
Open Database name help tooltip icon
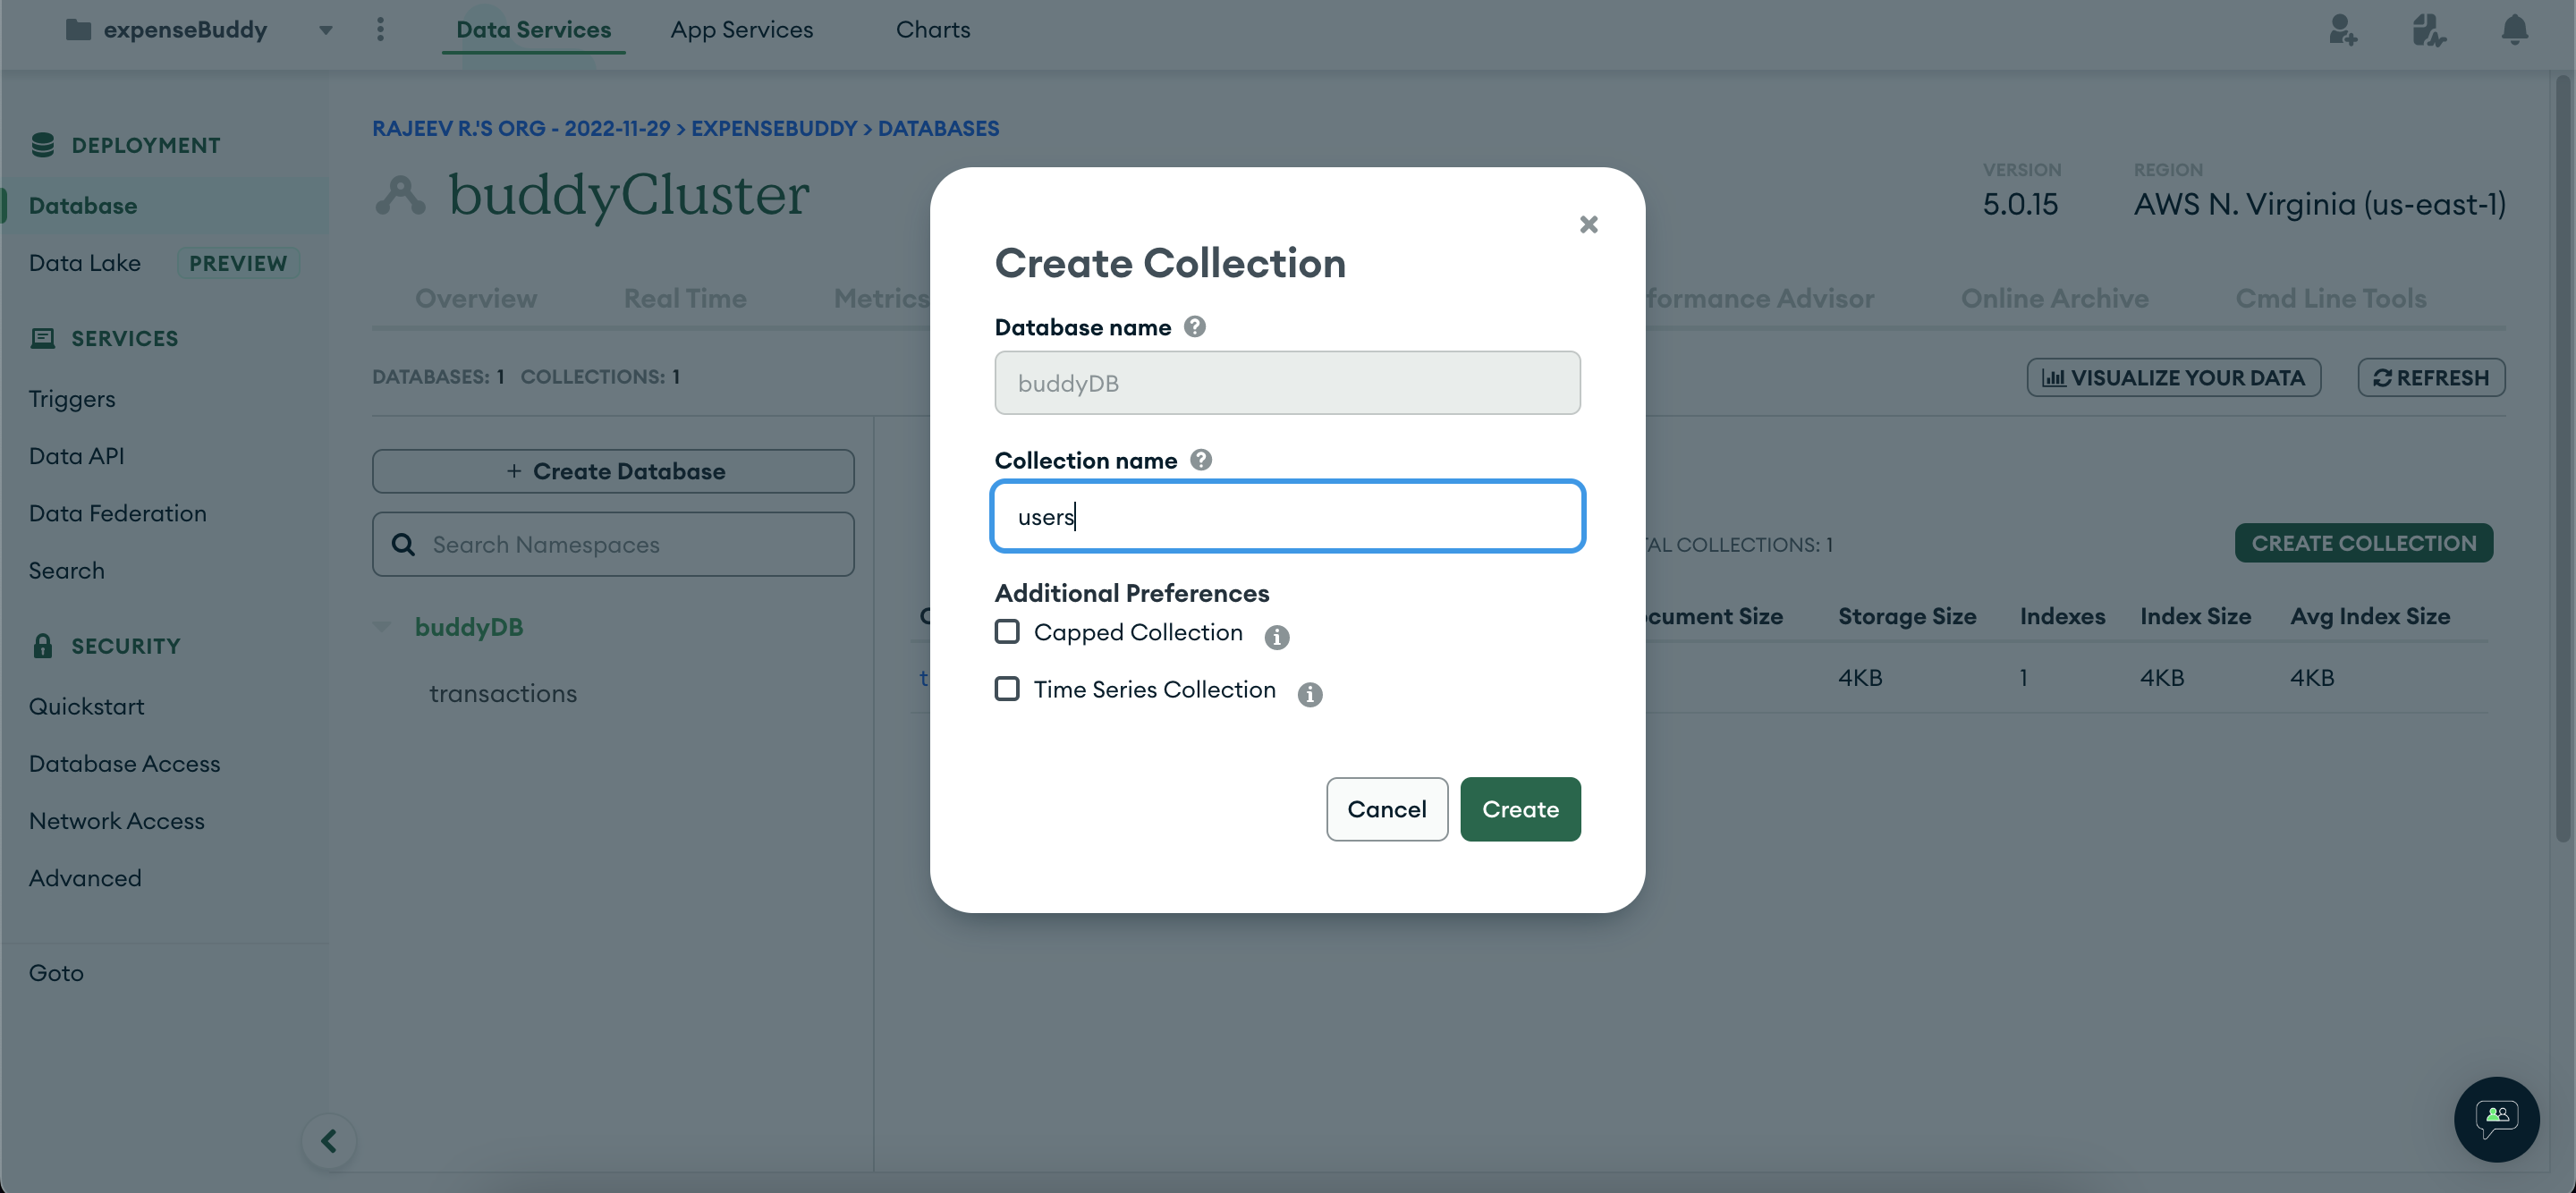tap(1194, 327)
